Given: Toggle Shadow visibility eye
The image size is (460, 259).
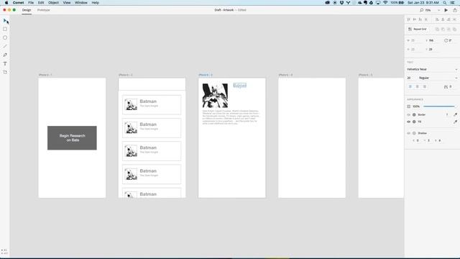Looking at the screenshot, I should click(x=409, y=133).
